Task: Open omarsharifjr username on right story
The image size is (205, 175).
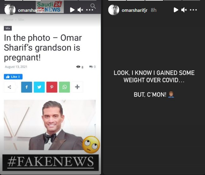Action: [x=135, y=10]
